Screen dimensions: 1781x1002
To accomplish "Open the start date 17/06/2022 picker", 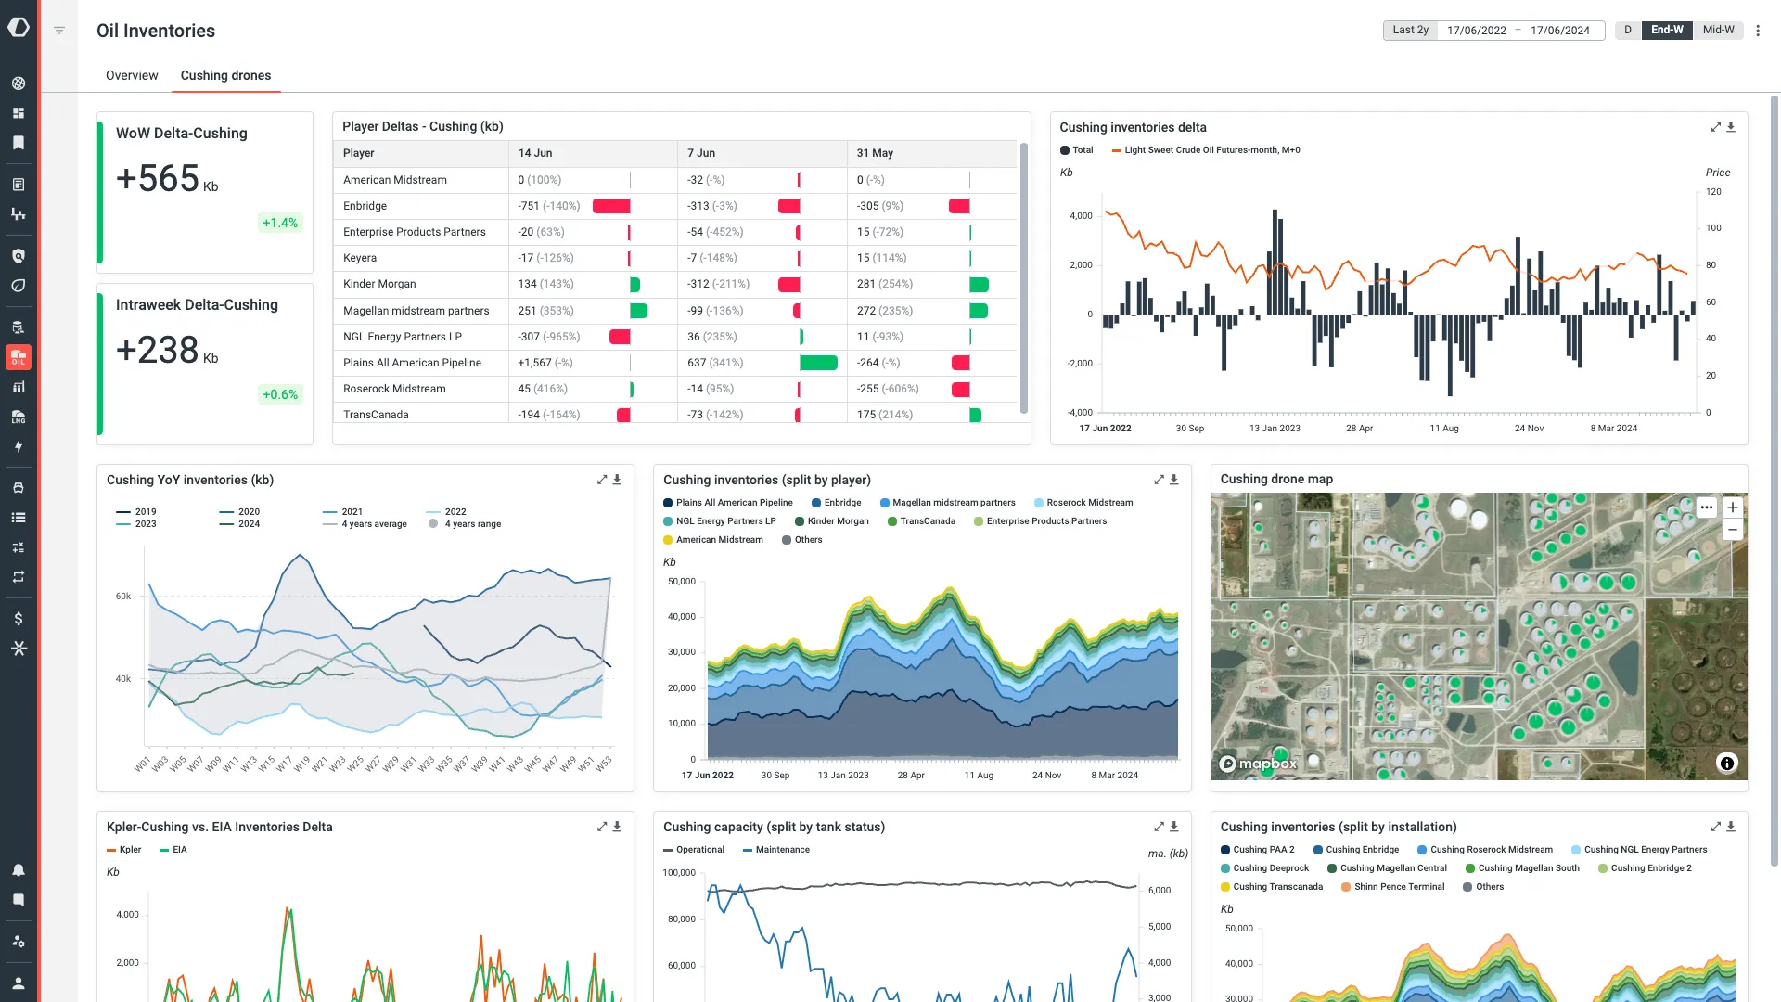I will (1477, 31).
